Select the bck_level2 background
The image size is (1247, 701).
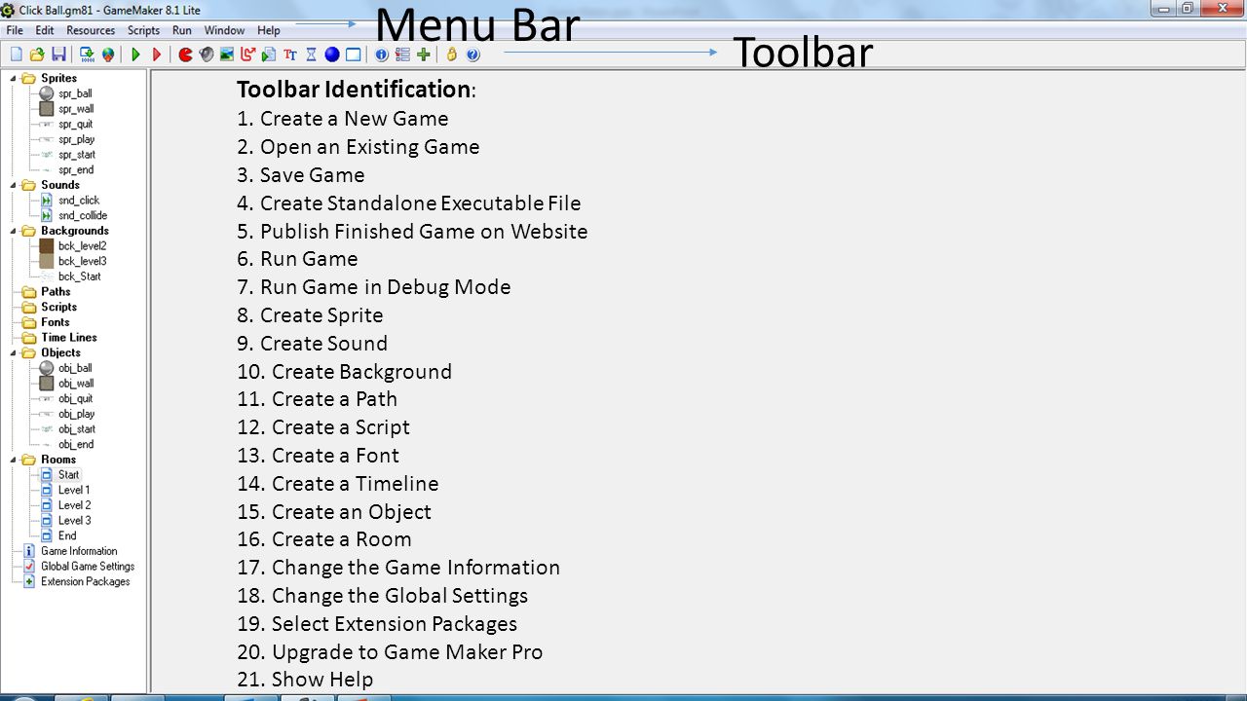(82, 246)
